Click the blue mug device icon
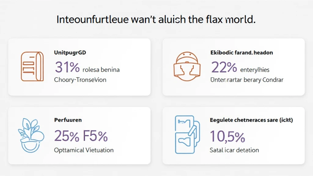313x176 pixels. point(186,135)
